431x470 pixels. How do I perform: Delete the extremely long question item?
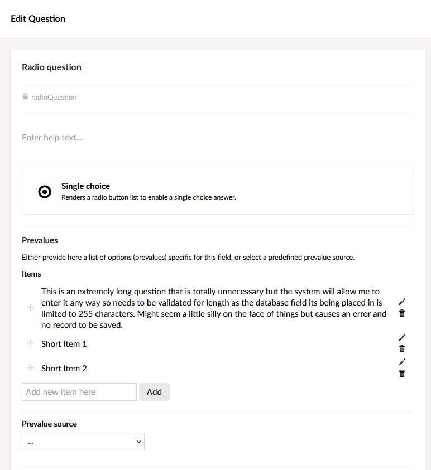click(x=402, y=313)
